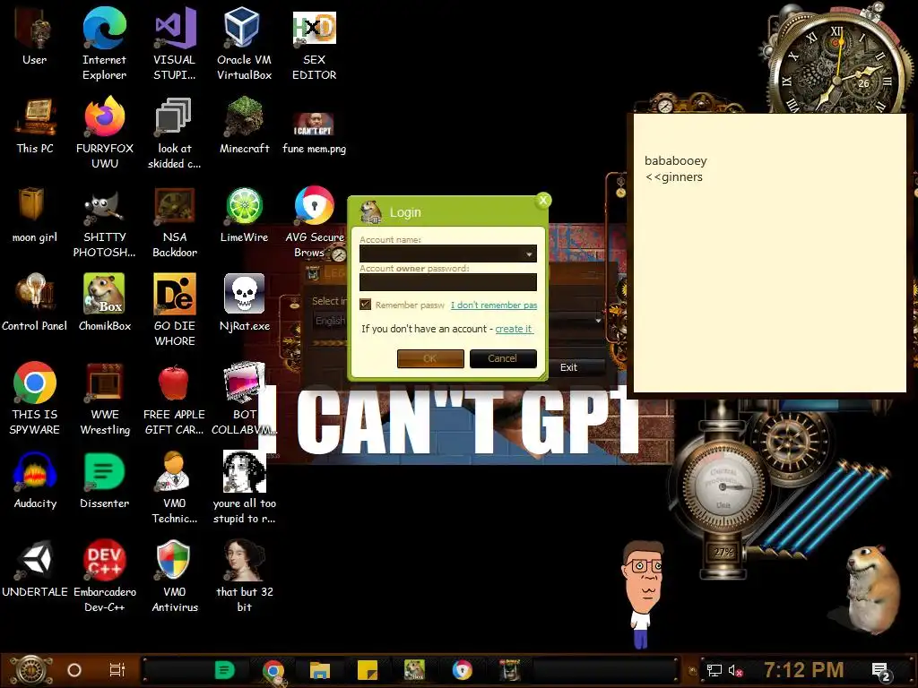The width and height of the screenshot is (918, 688).
Task: Click the Account owner password field
Action: coord(448,282)
